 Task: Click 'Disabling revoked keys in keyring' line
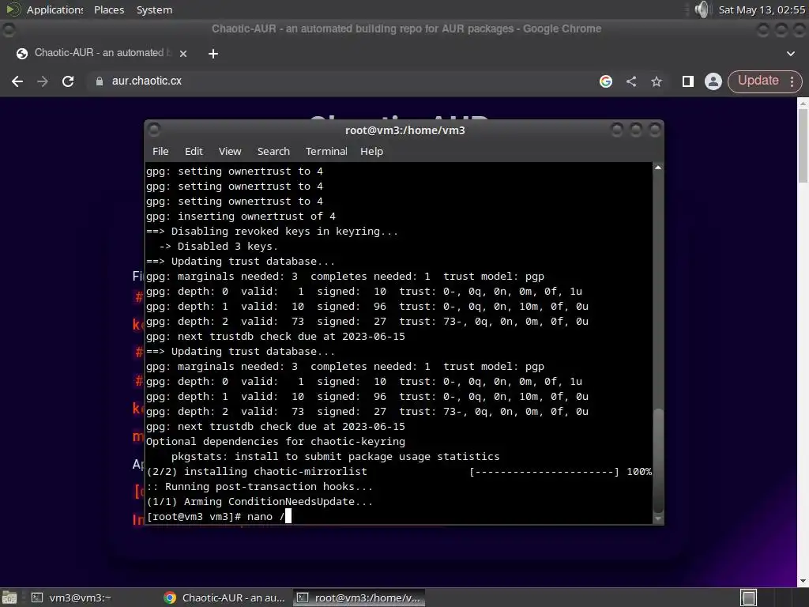click(x=272, y=232)
